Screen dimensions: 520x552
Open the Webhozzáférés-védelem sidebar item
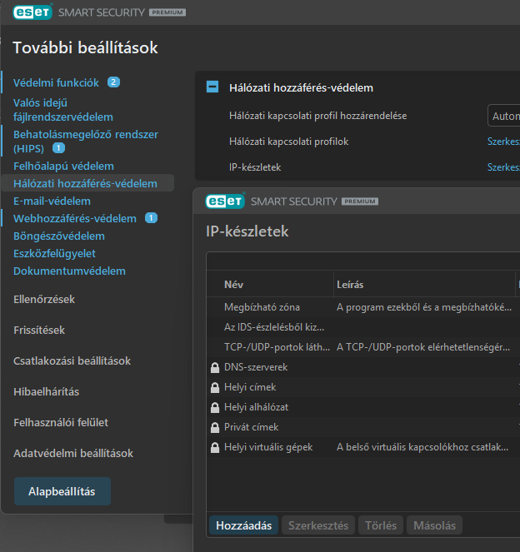(x=74, y=218)
